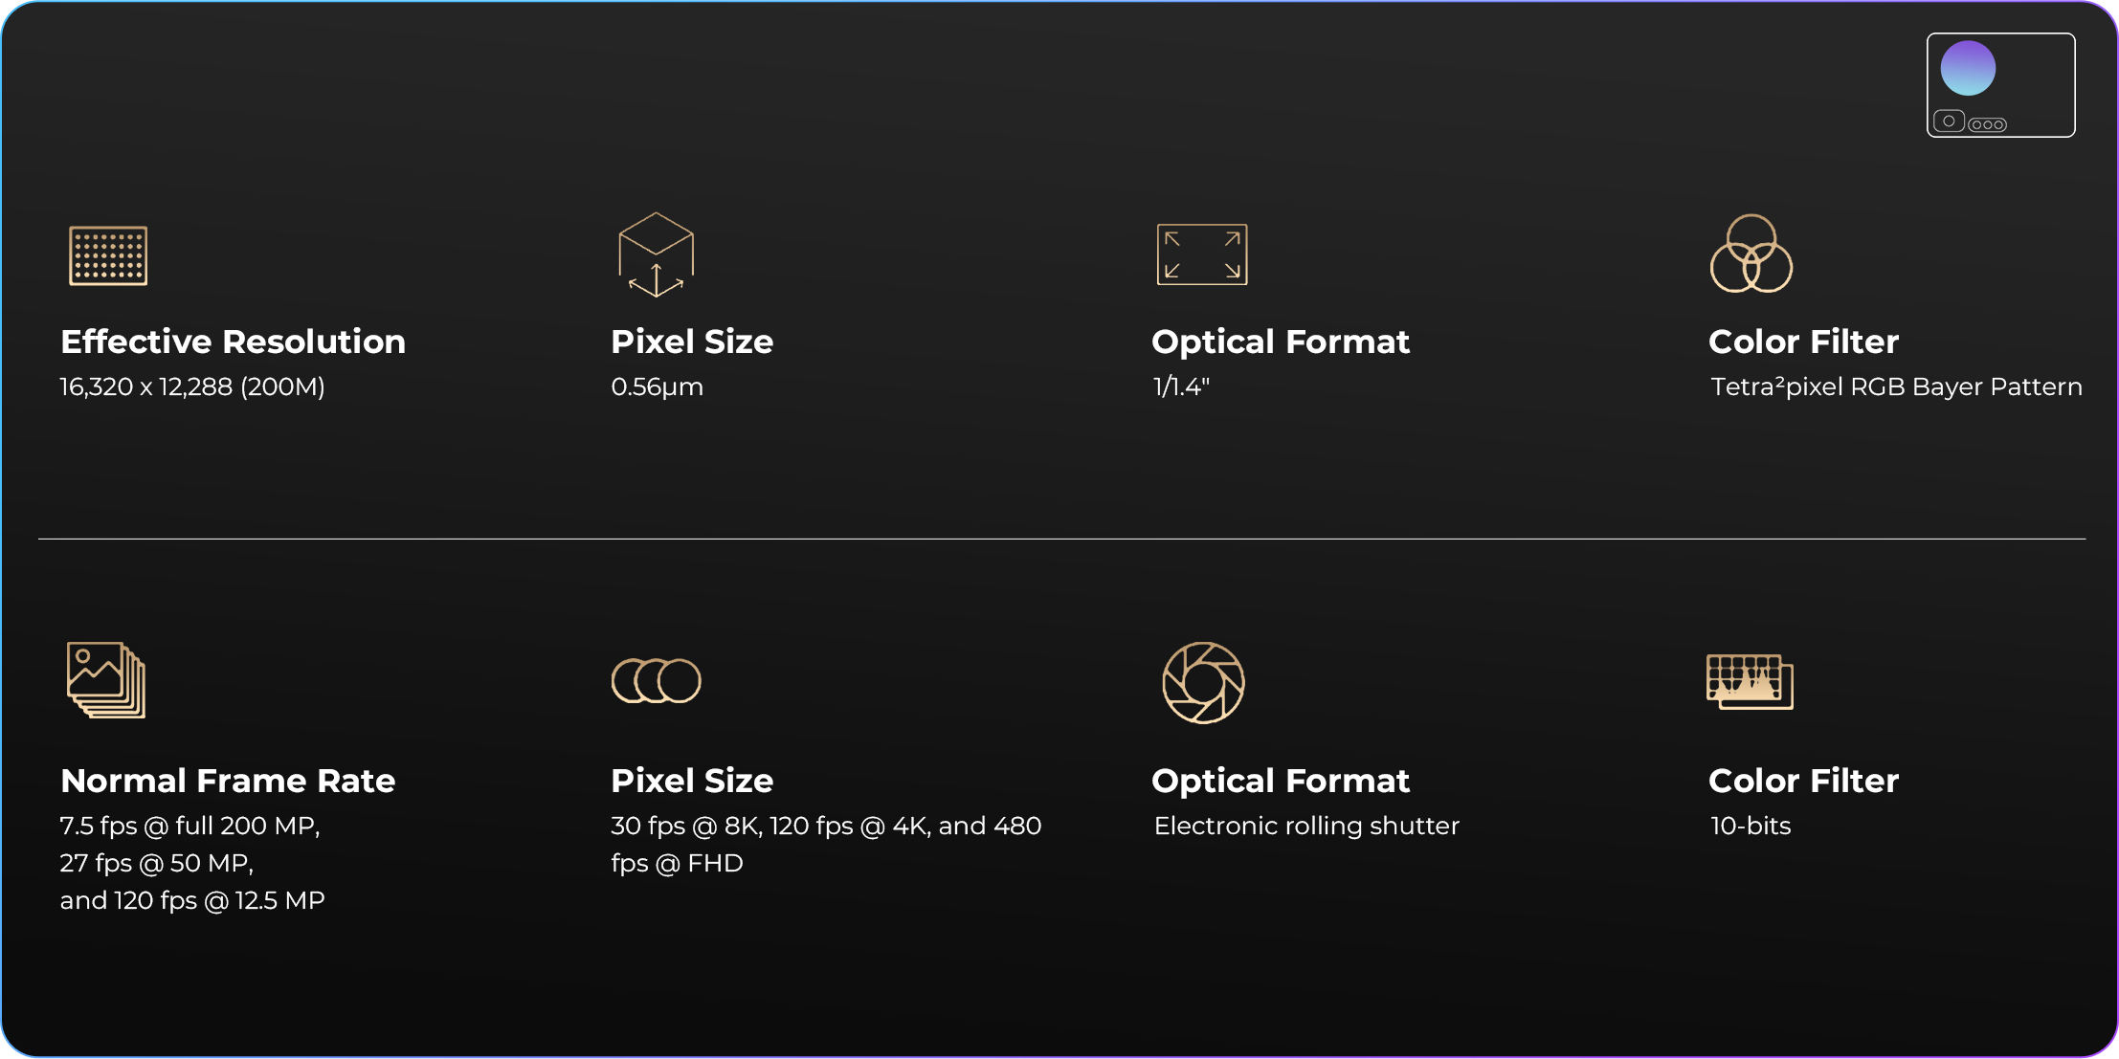Click the small camera lens icon in top-right box
Screen dimensions: 2119x1059
1949,121
